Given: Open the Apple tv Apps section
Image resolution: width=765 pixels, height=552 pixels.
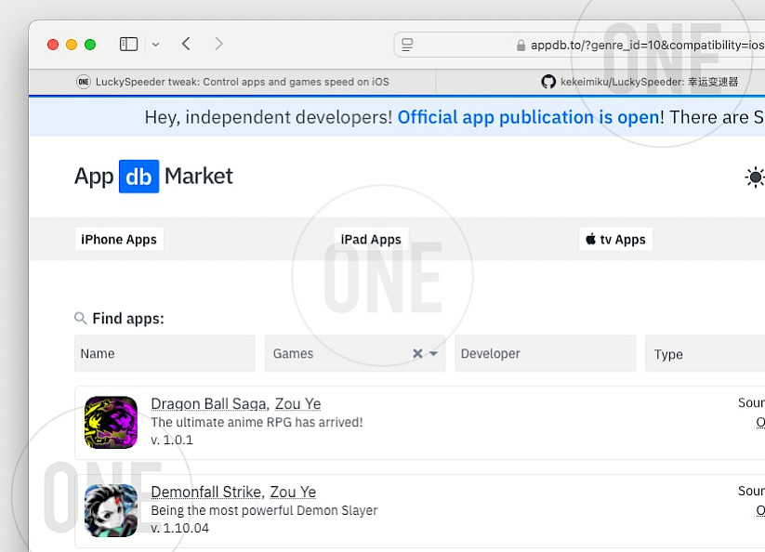Looking at the screenshot, I should coord(615,240).
